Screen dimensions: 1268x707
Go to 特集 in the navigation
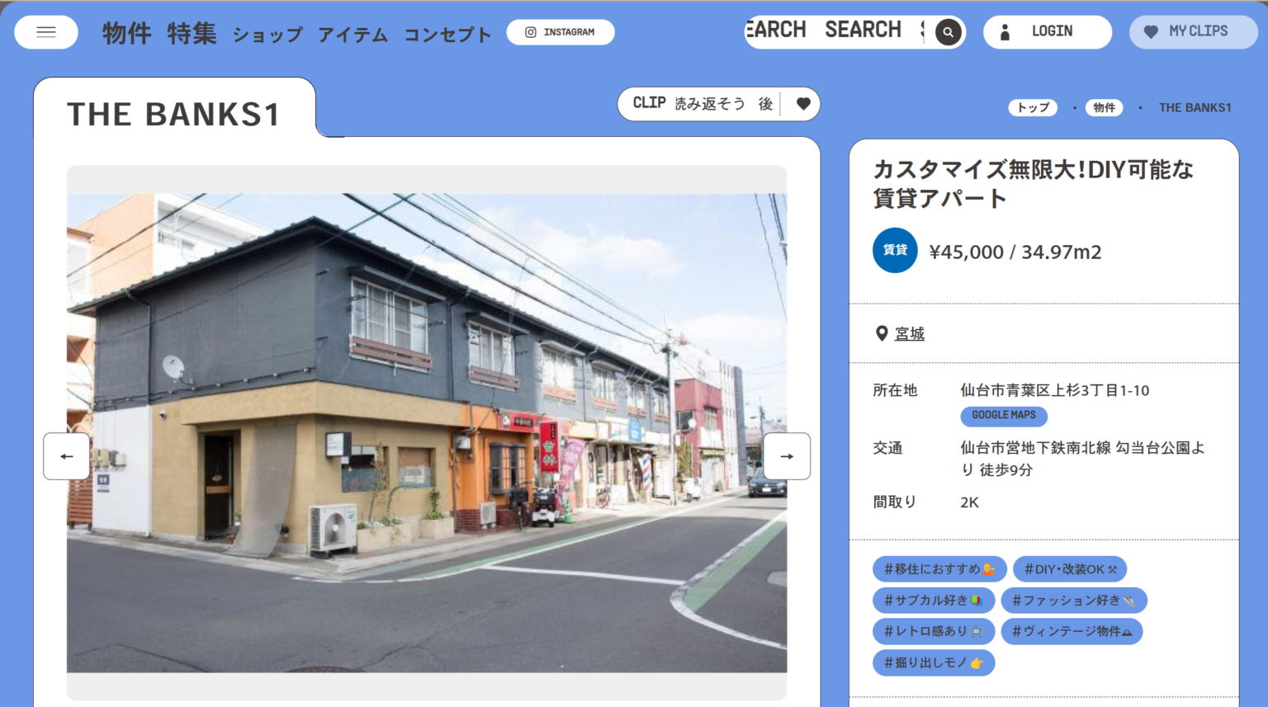[x=192, y=34]
